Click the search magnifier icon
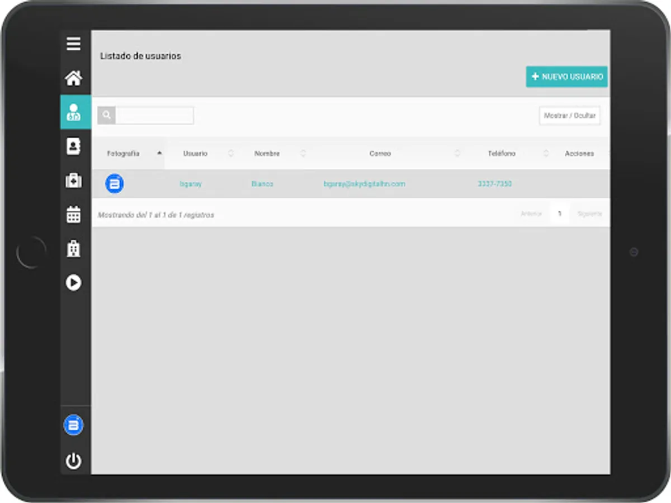Viewport: 671px width, 503px height. click(106, 115)
